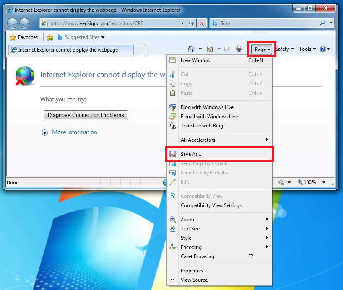
Task: Click the Add to Favorites Bar star icon
Action: coord(50,37)
